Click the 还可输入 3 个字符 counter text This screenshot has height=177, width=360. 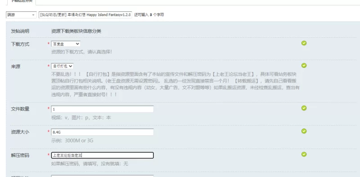[x=149, y=15]
